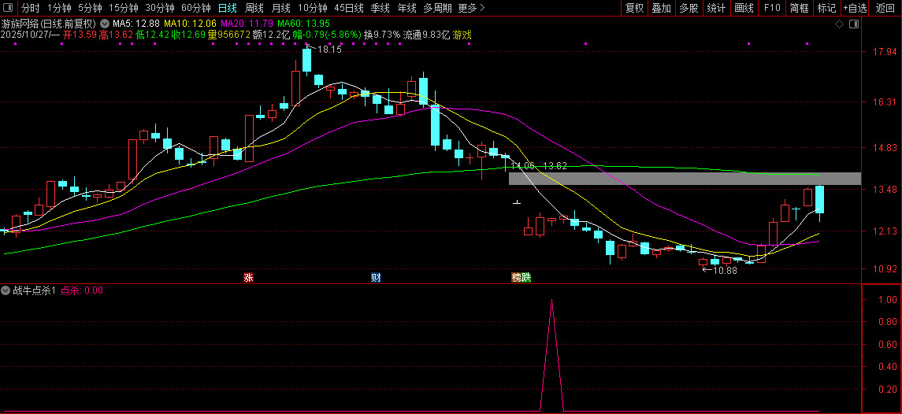Click the 游戏 sector link

[462, 35]
